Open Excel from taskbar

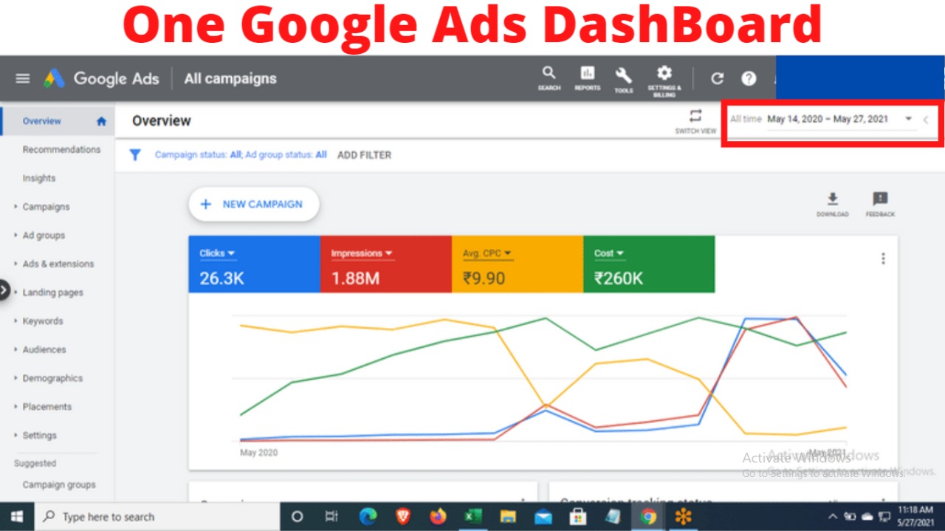point(472,517)
